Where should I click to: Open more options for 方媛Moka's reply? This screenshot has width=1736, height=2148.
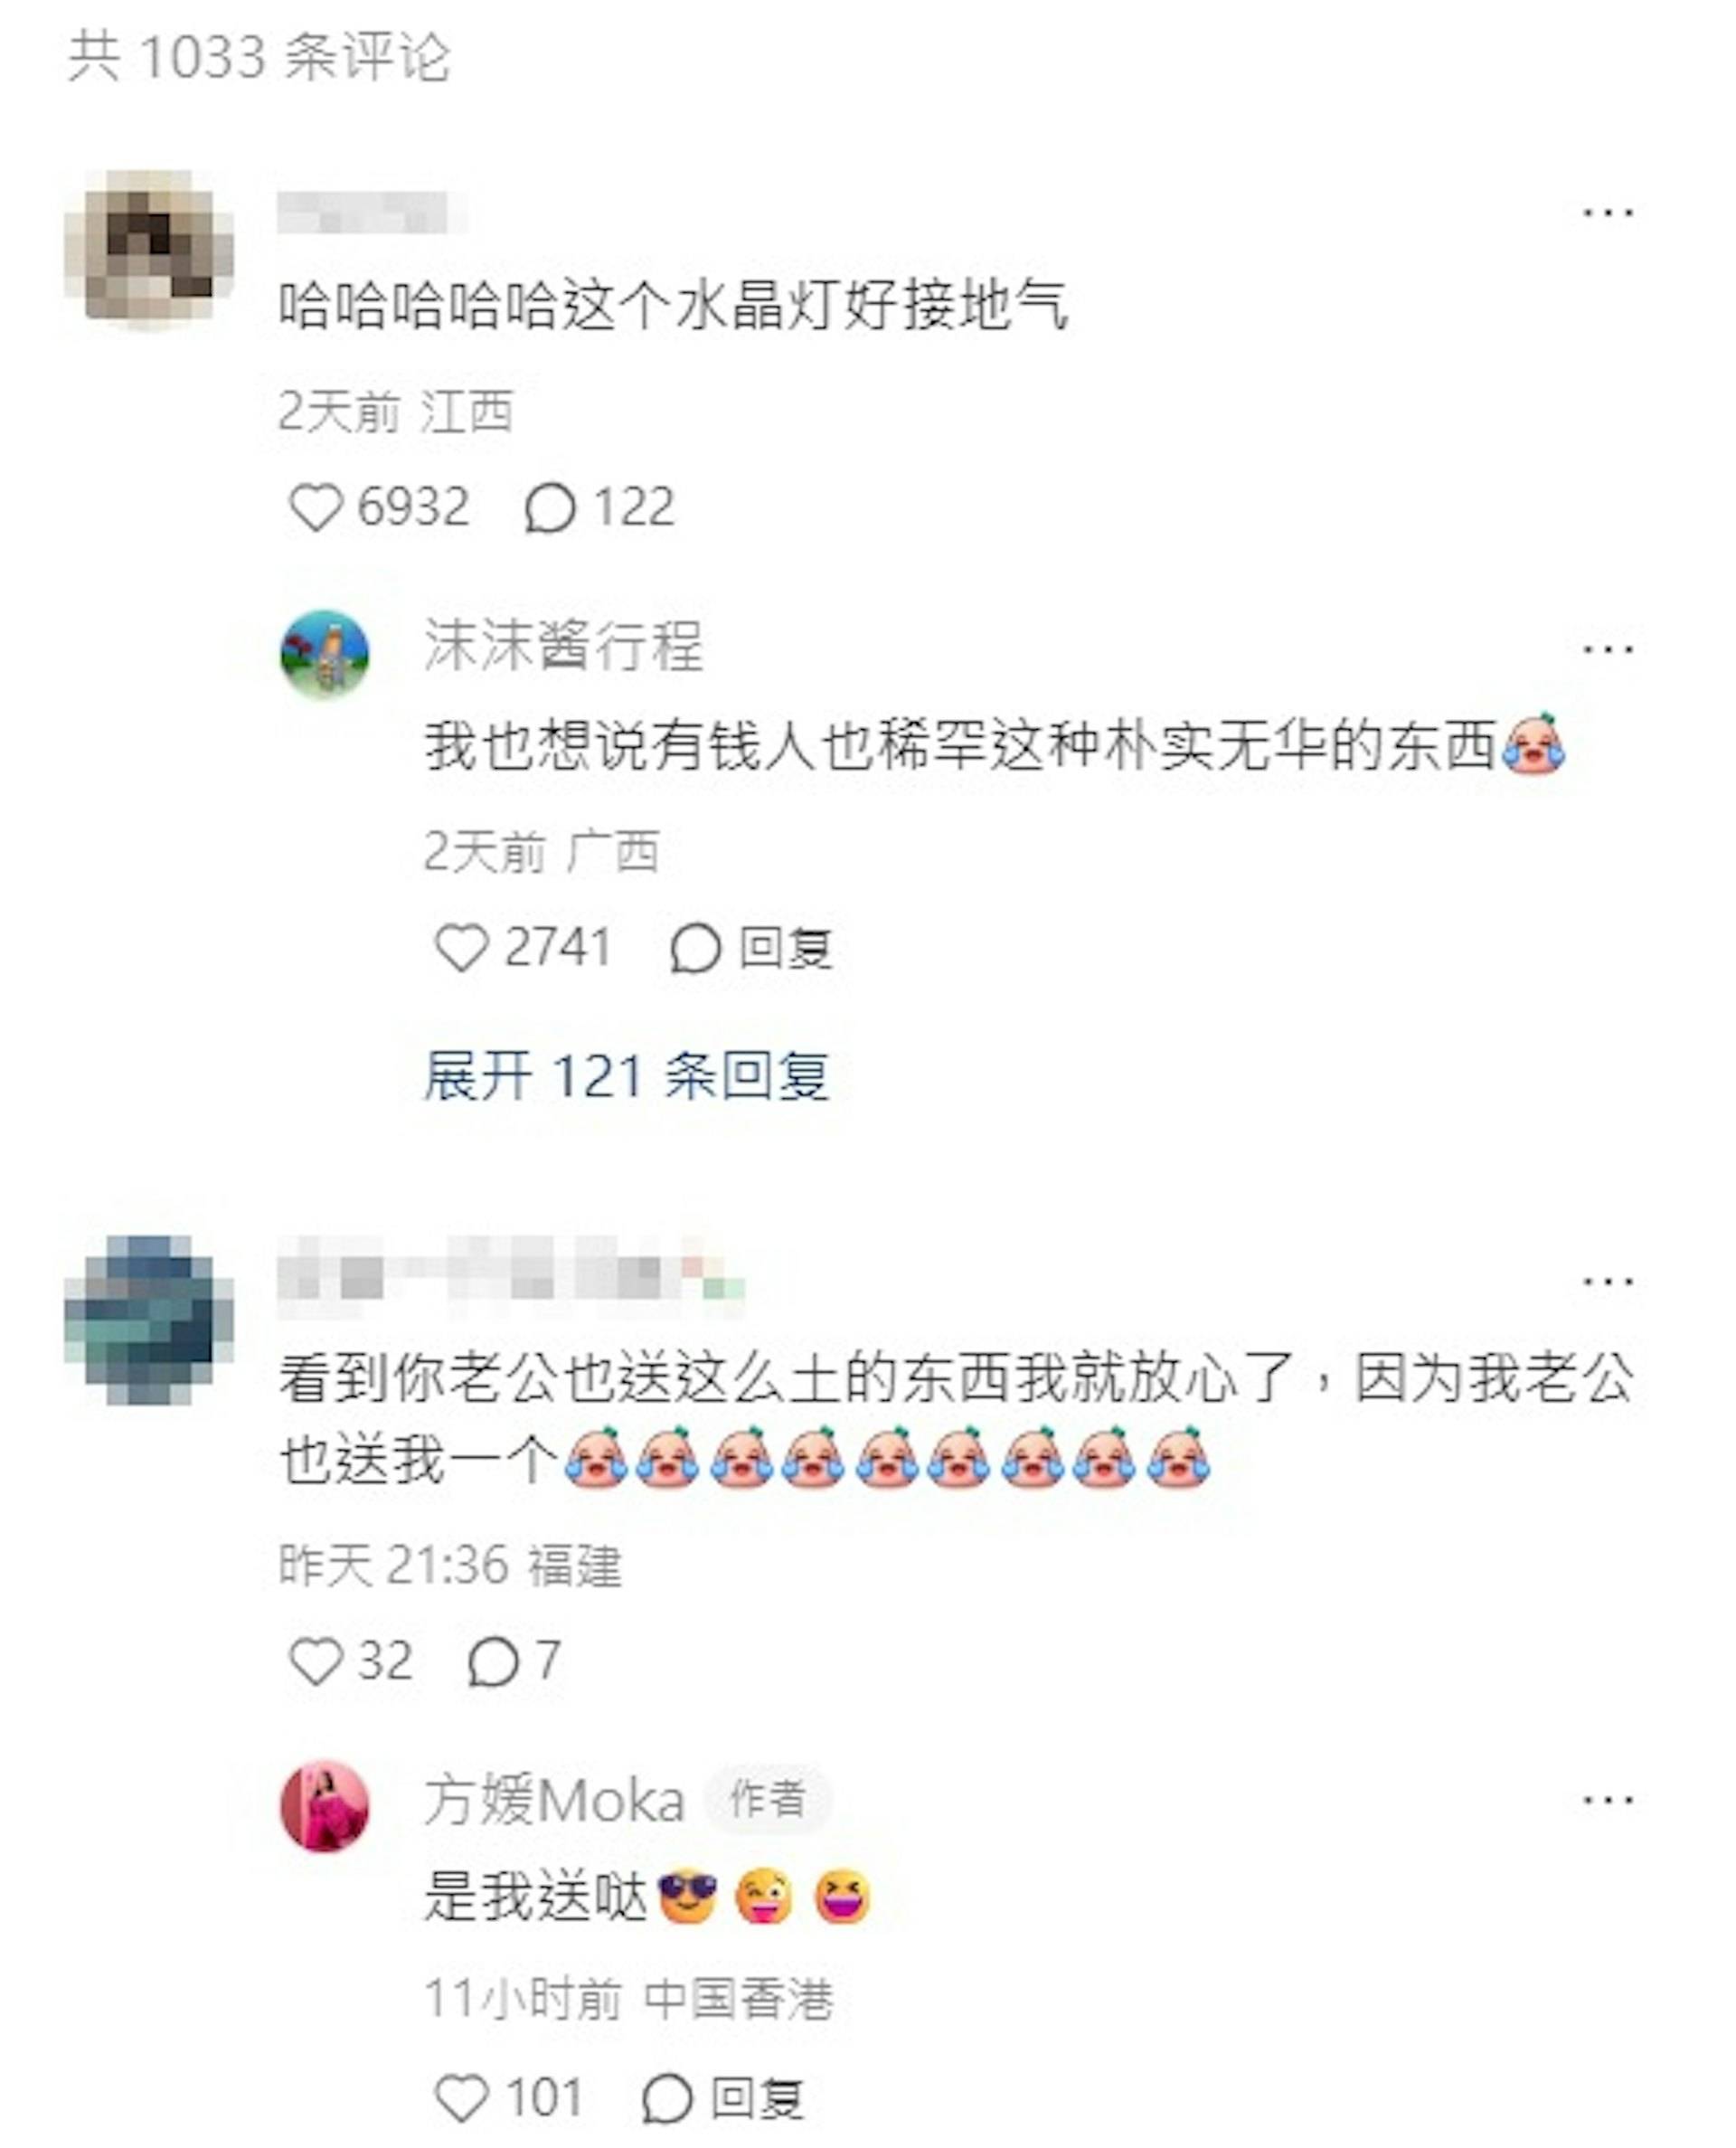pos(1608,1799)
